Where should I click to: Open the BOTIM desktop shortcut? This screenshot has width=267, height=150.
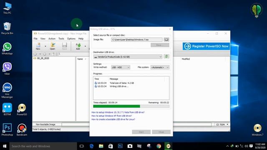(x=7, y=109)
